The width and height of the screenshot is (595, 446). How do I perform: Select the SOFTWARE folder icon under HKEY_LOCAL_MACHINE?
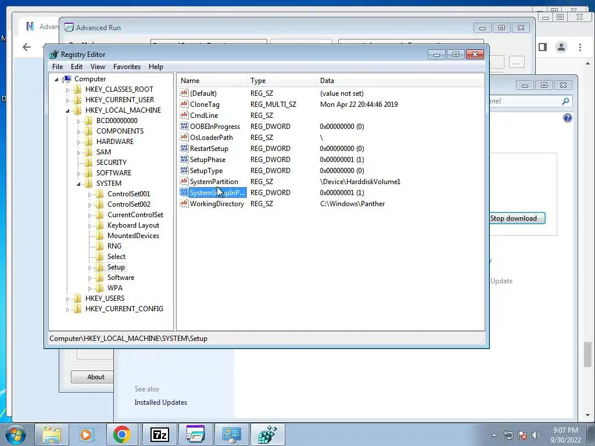[x=88, y=173]
